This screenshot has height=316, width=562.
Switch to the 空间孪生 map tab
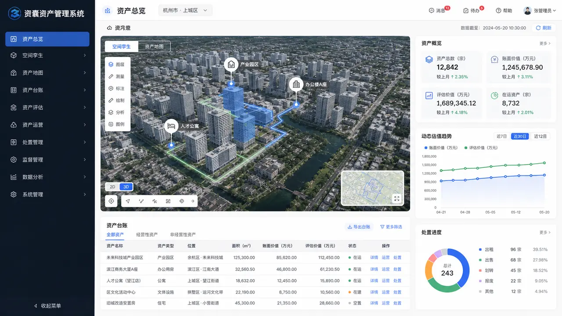coord(121,47)
